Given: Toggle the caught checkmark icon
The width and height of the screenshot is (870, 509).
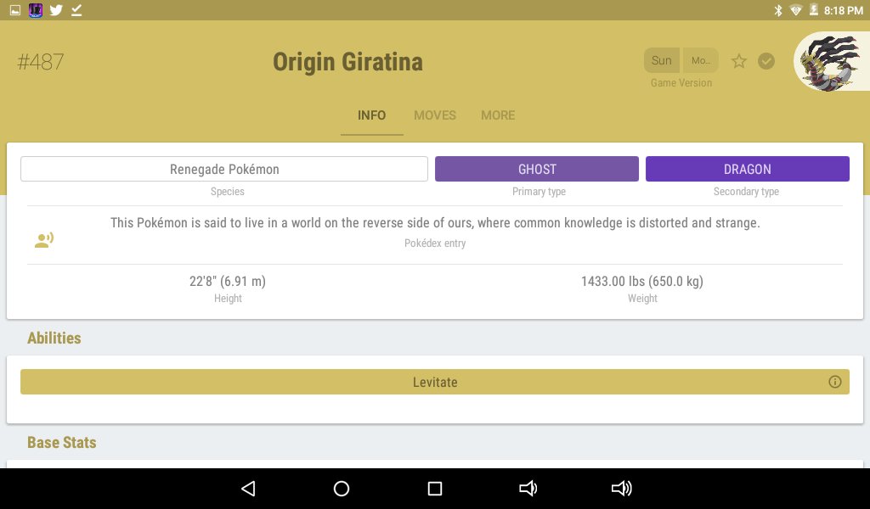Looking at the screenshot, I should click(x=766, y=61).
